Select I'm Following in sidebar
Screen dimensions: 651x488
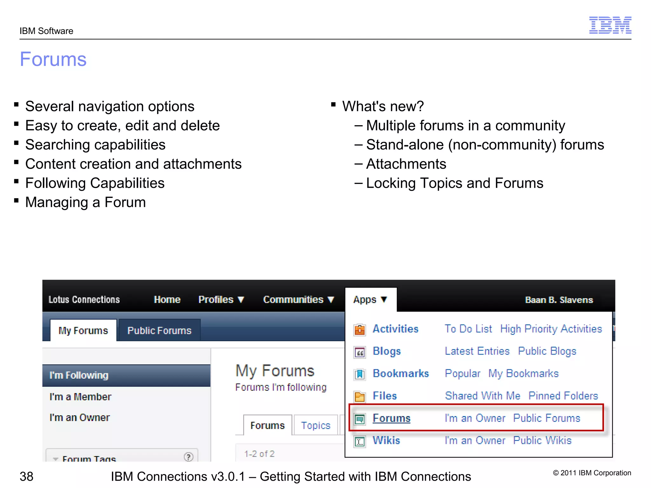[x=126, y=375]
